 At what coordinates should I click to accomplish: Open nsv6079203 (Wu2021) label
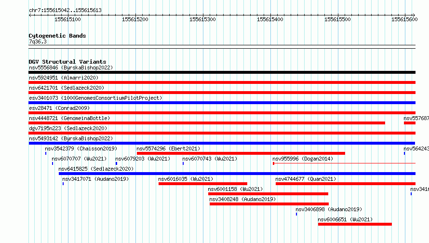143,159
